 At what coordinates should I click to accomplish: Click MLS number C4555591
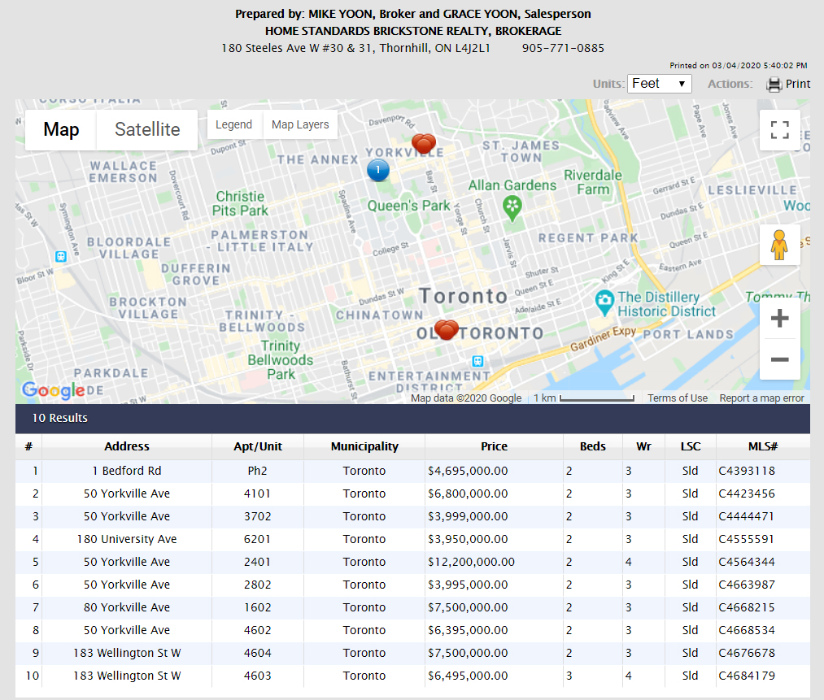pos(747,539)
